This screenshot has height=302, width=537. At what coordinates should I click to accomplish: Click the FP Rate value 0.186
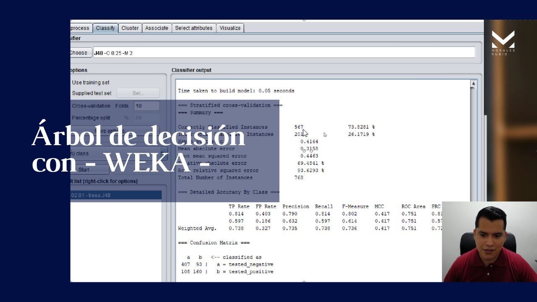click(x=263, y=221)
